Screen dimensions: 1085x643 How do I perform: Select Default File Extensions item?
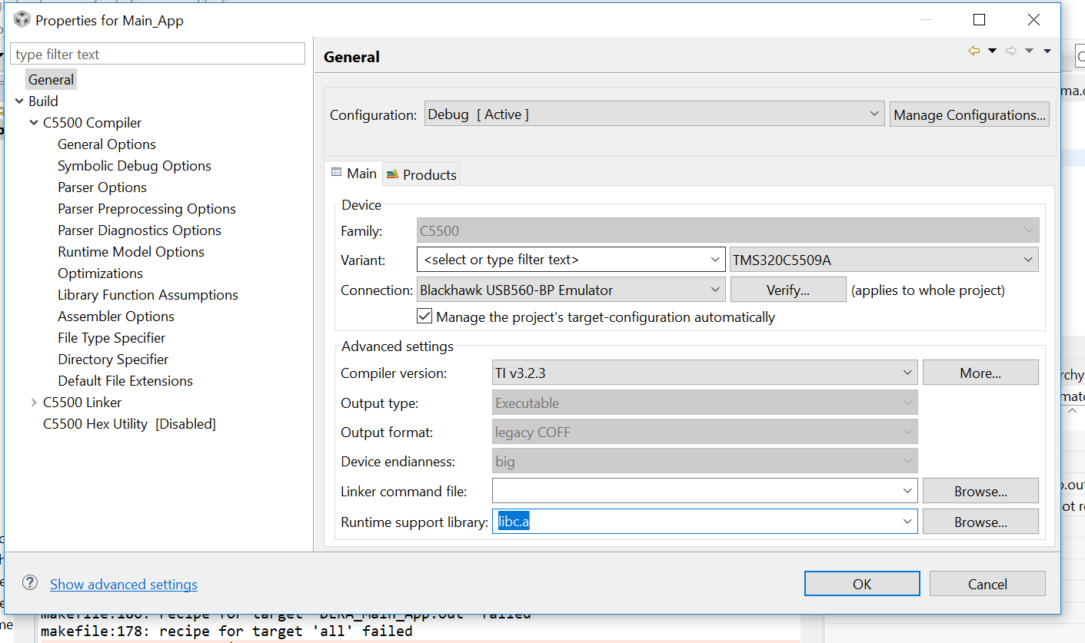125,380
